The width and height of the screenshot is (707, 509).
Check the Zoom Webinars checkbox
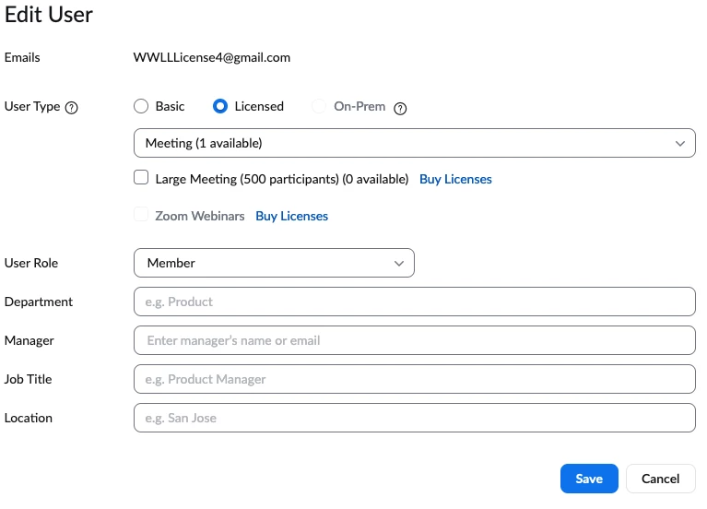pos(141,215)
